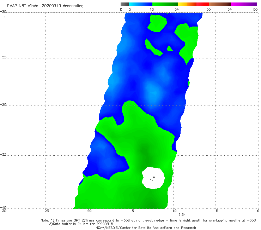Click the latitude axis label "-40"
This screenshot has width=261, height=230.
pyautogui.click(x=3, y=207)
